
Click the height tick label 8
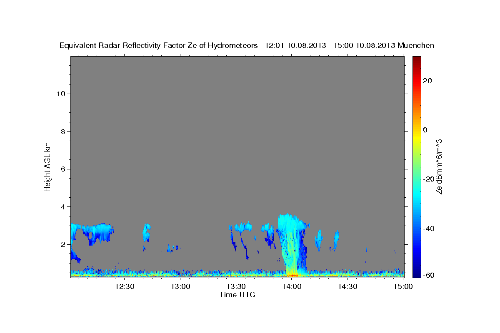[63, 132]
